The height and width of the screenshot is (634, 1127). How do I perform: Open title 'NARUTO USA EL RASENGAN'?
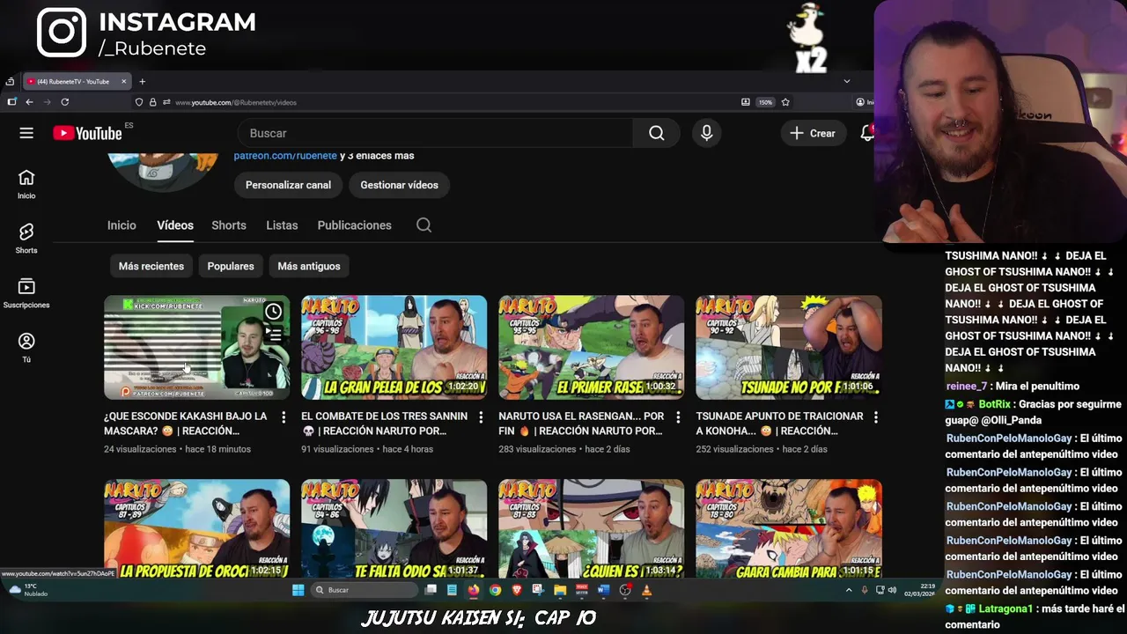pos(581,424)
